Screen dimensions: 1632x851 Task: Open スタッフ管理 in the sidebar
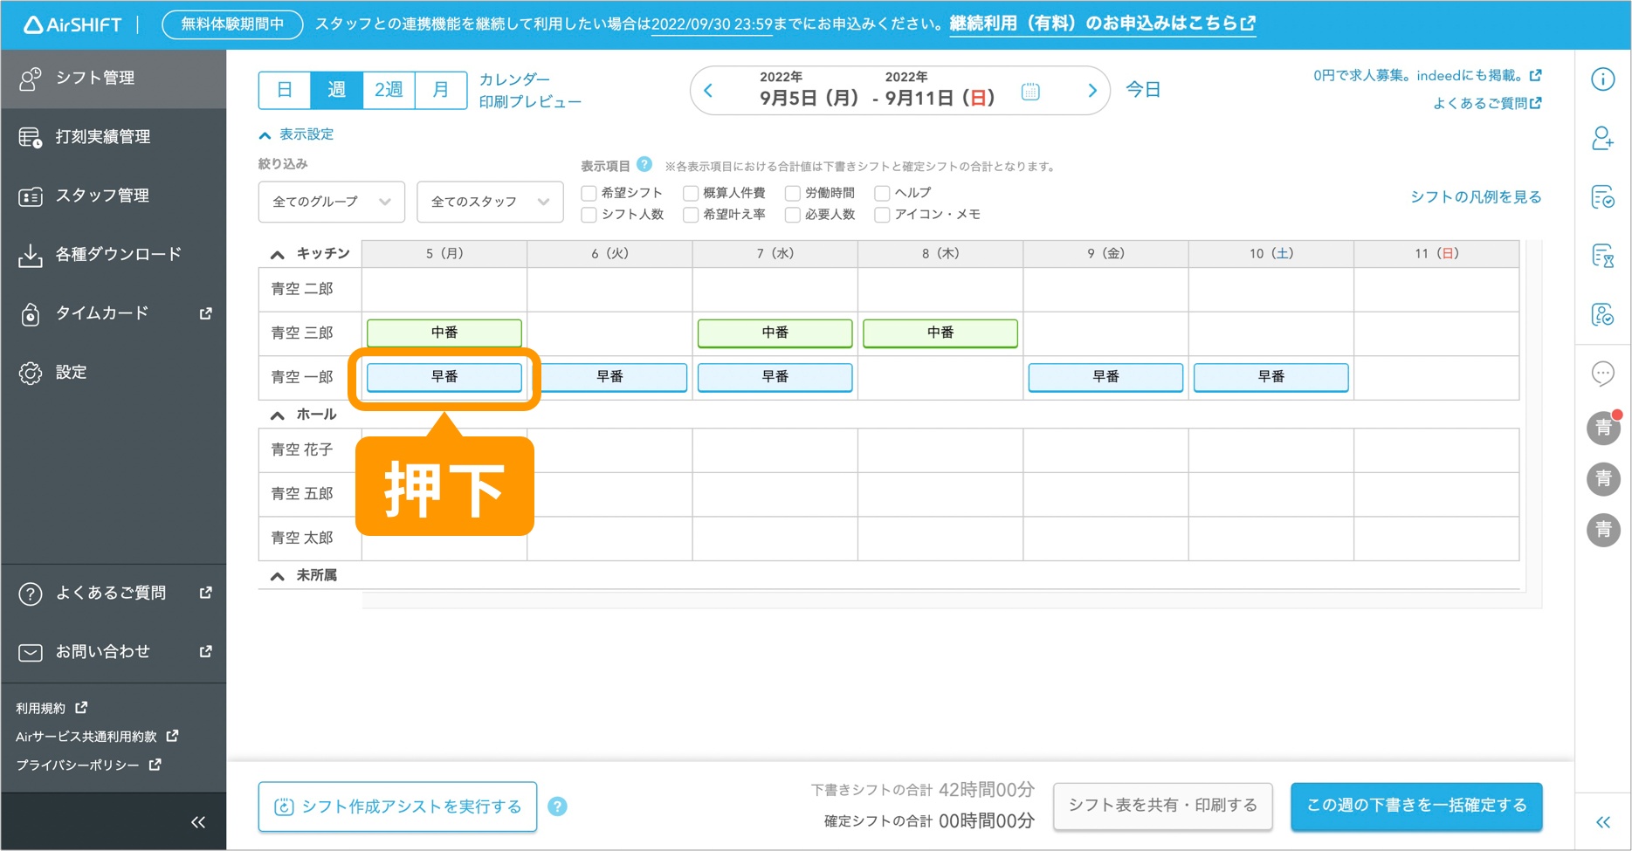102,196
